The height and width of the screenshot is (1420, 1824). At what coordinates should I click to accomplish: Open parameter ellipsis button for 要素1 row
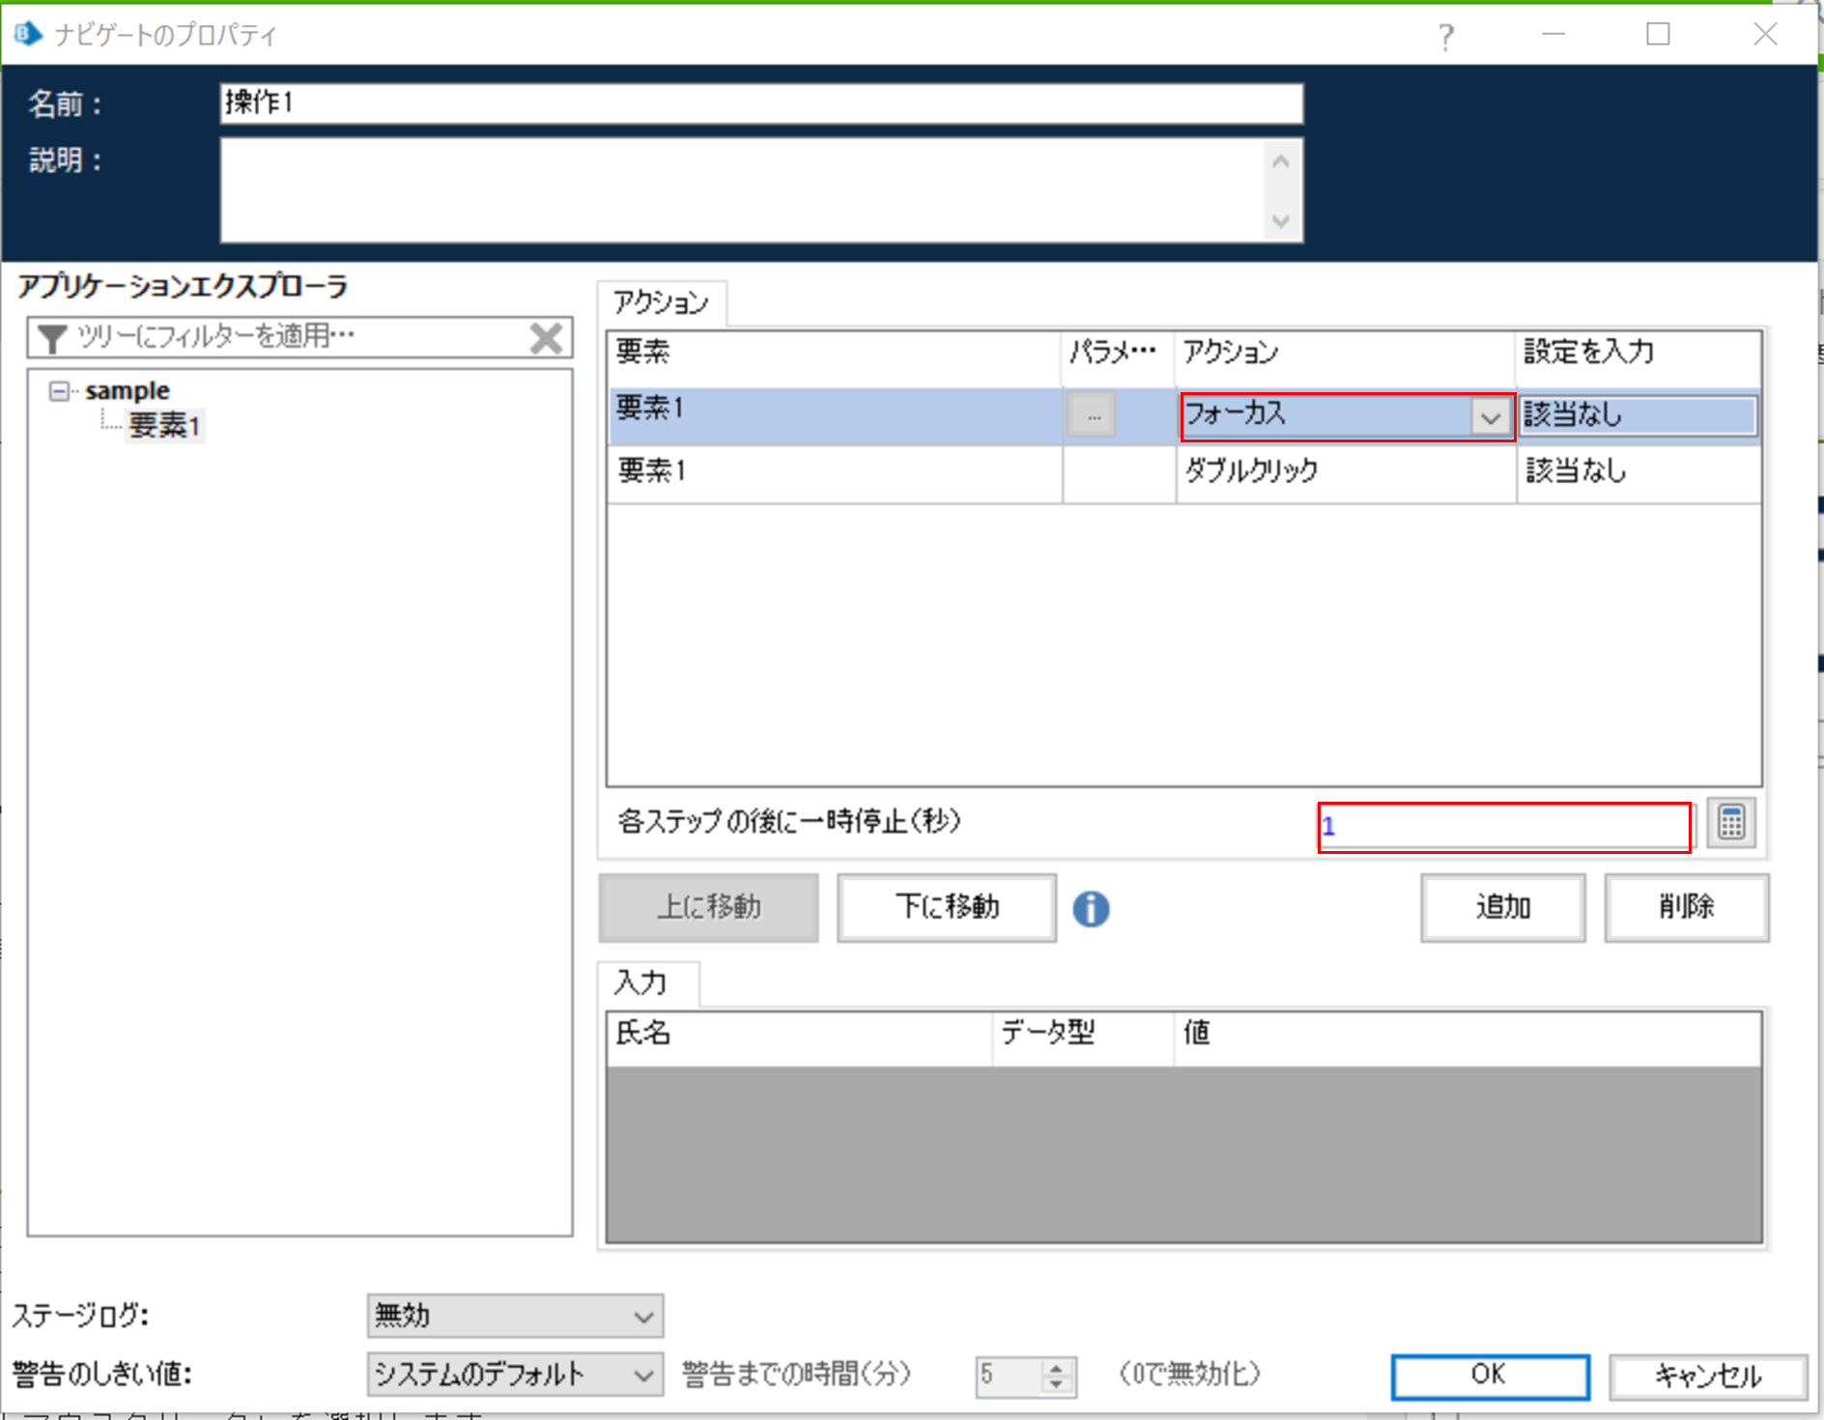(x=1093, y=415)
